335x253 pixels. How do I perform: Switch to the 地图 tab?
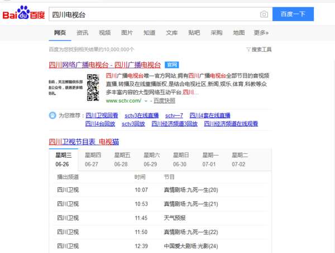(x=238, y=33)
